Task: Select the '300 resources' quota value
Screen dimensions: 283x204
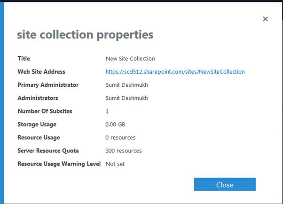Action: tap(124, 151)
